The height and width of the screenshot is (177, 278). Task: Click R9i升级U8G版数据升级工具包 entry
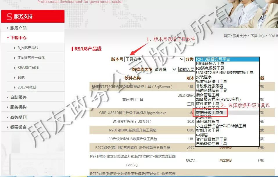133,130
